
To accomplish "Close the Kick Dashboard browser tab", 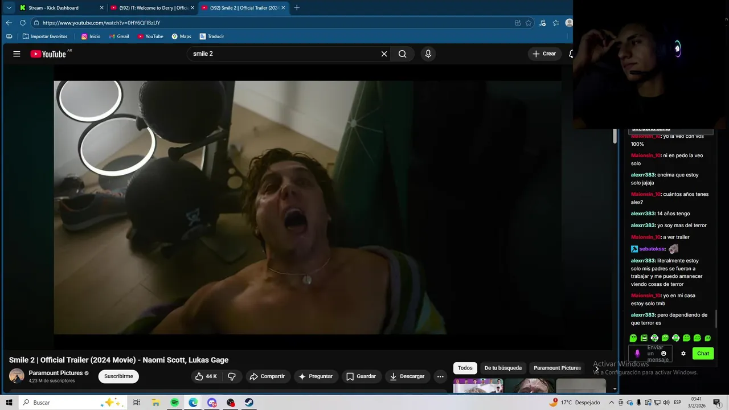I will [102, 7].
